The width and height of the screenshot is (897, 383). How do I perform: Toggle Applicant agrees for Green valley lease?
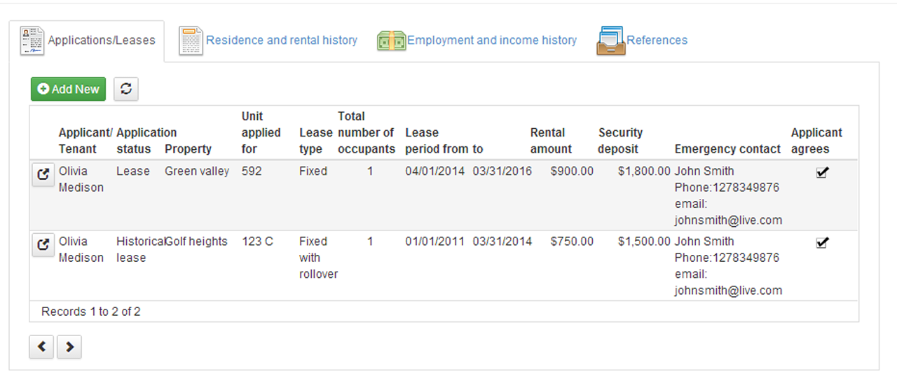click(823, 172)
